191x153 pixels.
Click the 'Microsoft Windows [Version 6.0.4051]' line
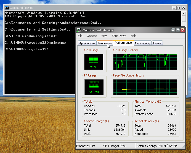[44, 13]
